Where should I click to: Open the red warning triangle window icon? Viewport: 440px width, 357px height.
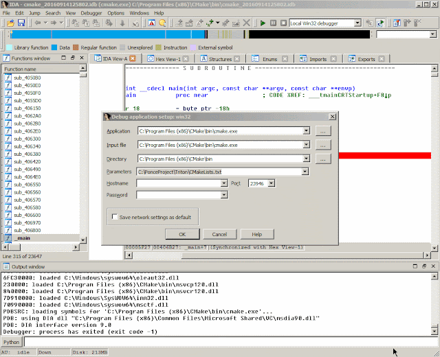pos(152,23)
